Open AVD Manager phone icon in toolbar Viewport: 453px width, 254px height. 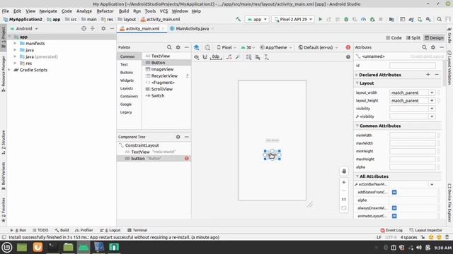coord(420,19)
